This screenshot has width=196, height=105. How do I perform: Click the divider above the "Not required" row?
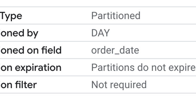tap(98, 76)
